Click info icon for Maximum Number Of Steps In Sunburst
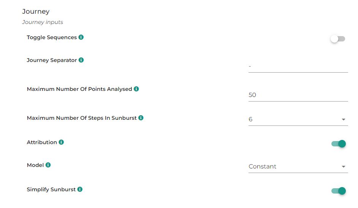This screenshot has width=358, height=208. pyautogui.click(x=141, y=118)
